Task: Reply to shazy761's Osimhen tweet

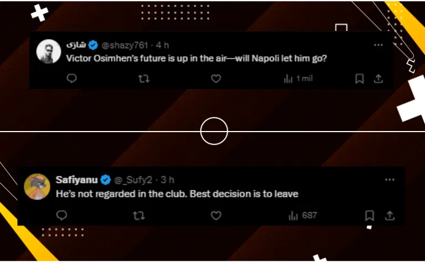Action: point(71,78)
